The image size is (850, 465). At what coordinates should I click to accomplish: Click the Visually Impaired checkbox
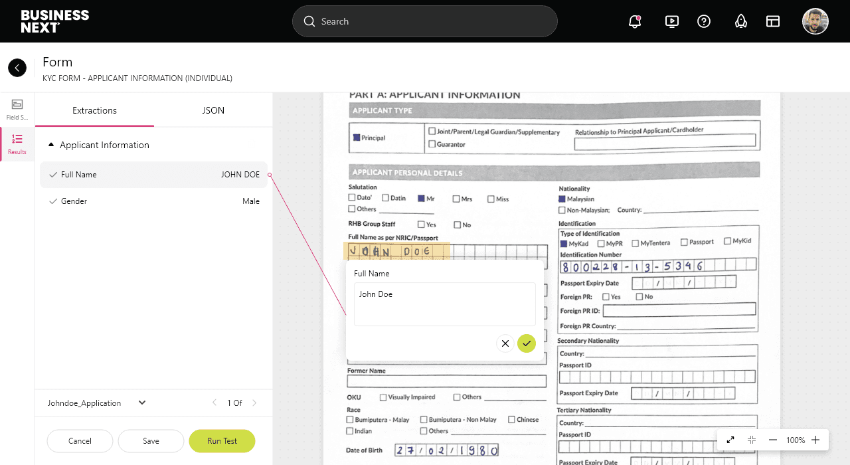(x=383, y=397)
